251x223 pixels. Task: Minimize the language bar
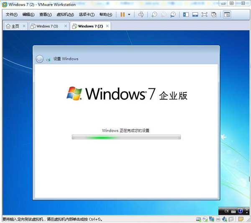coord(247,209)
